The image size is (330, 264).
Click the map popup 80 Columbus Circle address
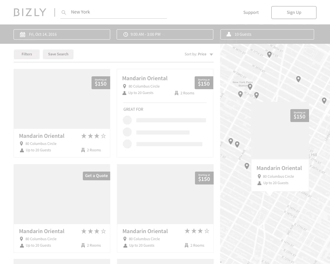click(278, 176)
